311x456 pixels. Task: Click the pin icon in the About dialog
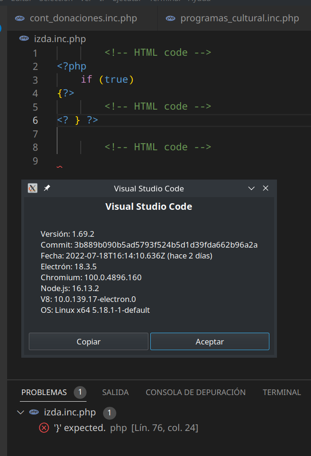coord(46,188)
